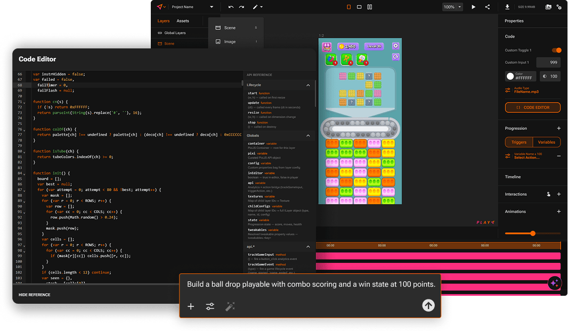The width and height of the screenshot is (568, 333).
Task: Click the redo arrow in top toolbar
Action: tap(241, 7)
